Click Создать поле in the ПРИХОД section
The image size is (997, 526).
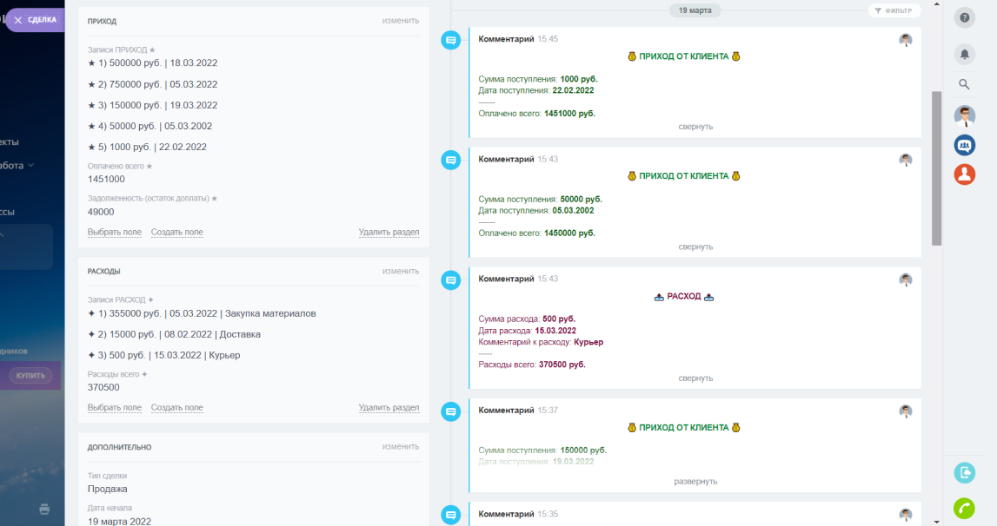176,233
